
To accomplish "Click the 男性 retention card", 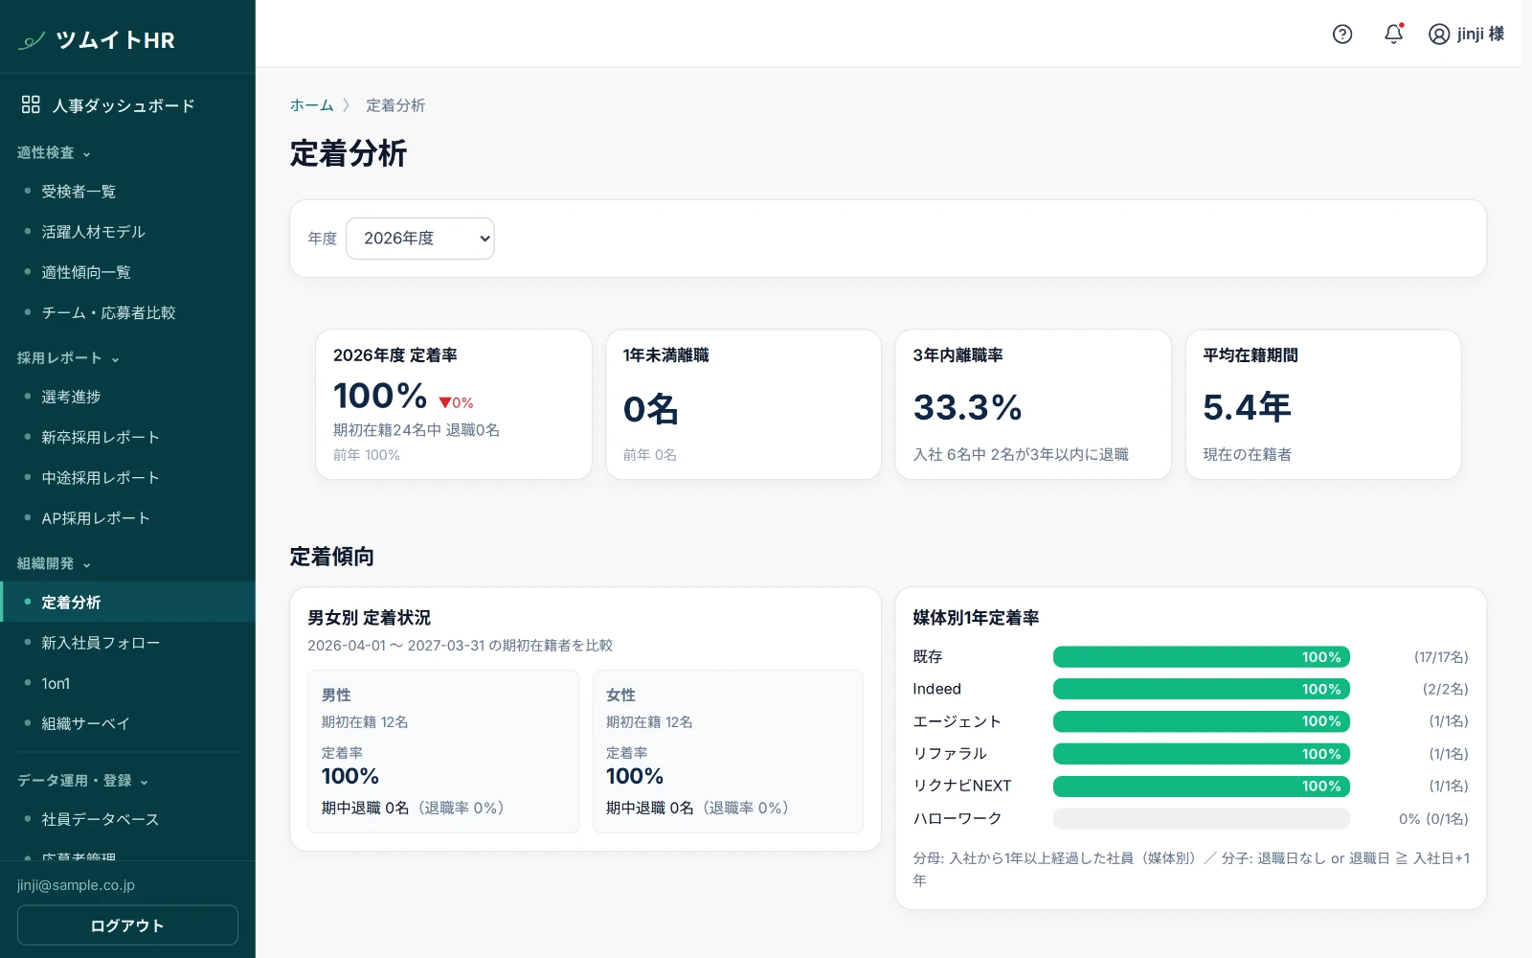I will pos(443,751).
